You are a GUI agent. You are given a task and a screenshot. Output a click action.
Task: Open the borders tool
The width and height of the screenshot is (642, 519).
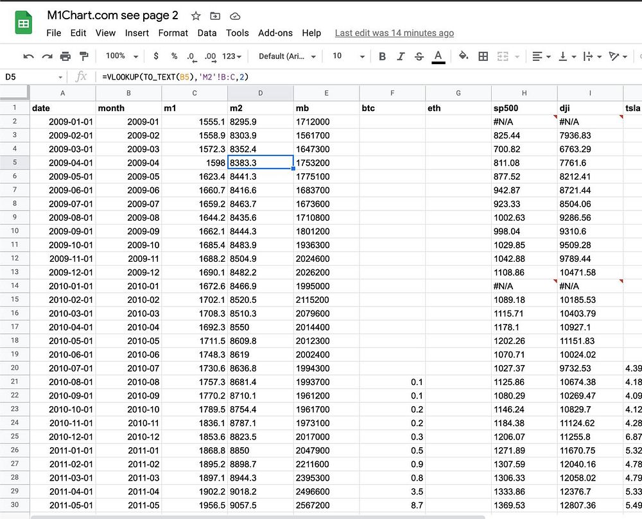coord(483,56)
